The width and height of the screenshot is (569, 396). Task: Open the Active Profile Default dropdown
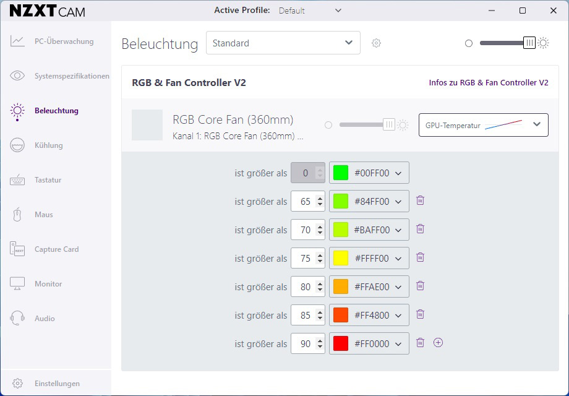point(310,11)
